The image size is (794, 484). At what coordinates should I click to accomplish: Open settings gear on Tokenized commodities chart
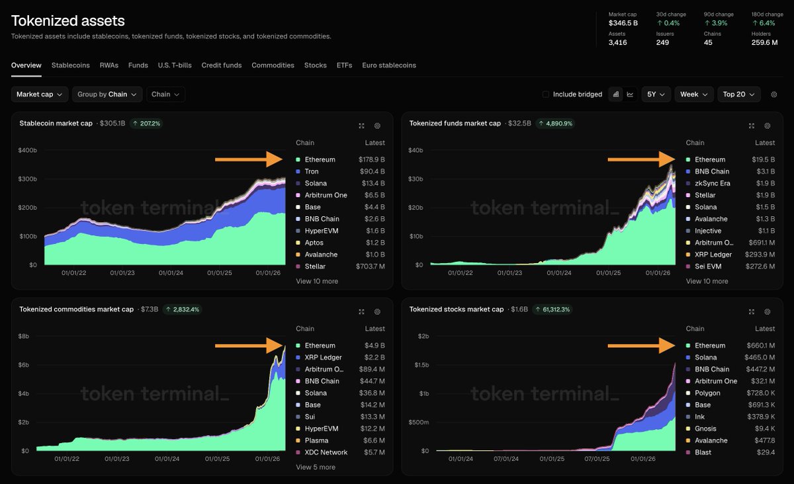(x=377, y=311)
